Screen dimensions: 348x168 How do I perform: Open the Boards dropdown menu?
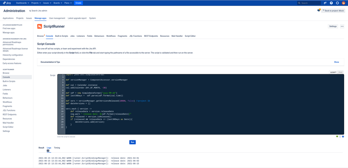[58, 3]
